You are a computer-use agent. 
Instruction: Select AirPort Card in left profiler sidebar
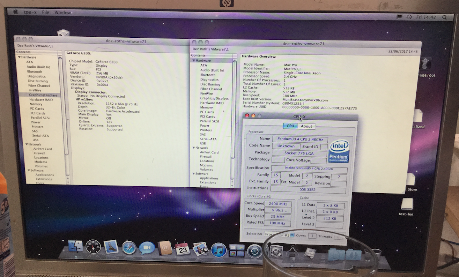(x=43, y=149)
